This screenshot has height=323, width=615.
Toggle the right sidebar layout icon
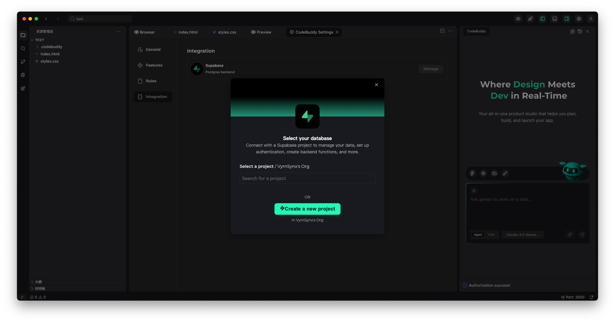(567, 19)
